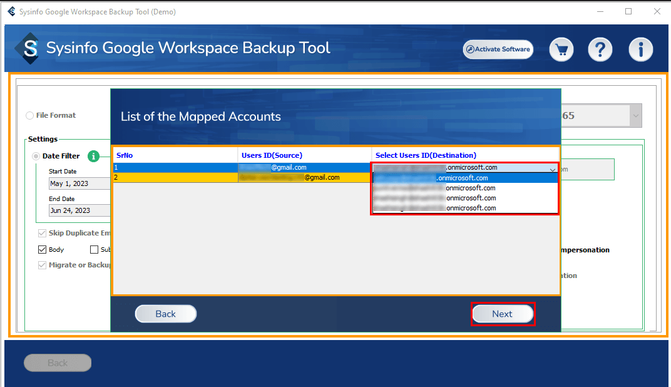Click the Start Date field May 1, 2023
Image resolution: width=671 pixels, height=387 pixels.
pos(79,183)
